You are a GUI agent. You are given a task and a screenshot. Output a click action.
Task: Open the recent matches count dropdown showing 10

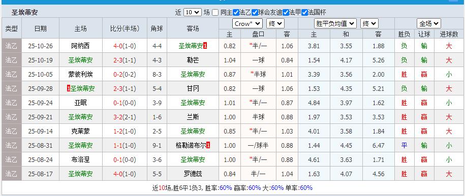(193, 13)
